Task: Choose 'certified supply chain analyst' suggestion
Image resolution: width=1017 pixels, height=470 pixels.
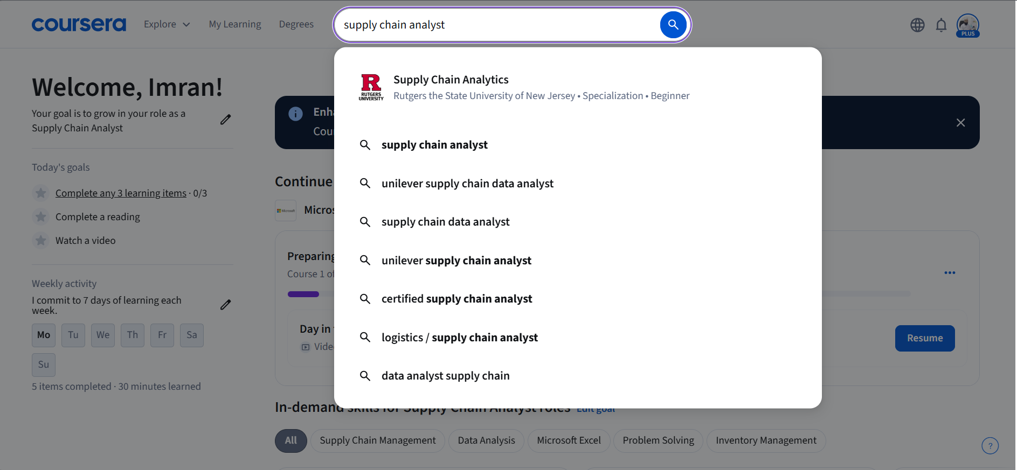Action: [456, 299]
